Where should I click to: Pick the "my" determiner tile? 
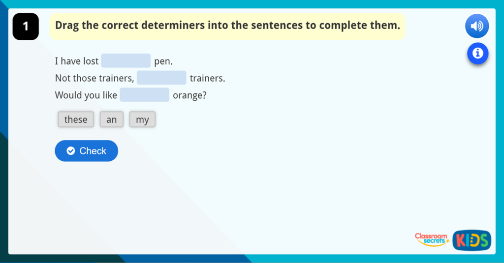click(x=142, y=119)
